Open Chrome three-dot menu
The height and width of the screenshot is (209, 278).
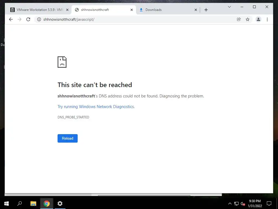coord(267,19)
